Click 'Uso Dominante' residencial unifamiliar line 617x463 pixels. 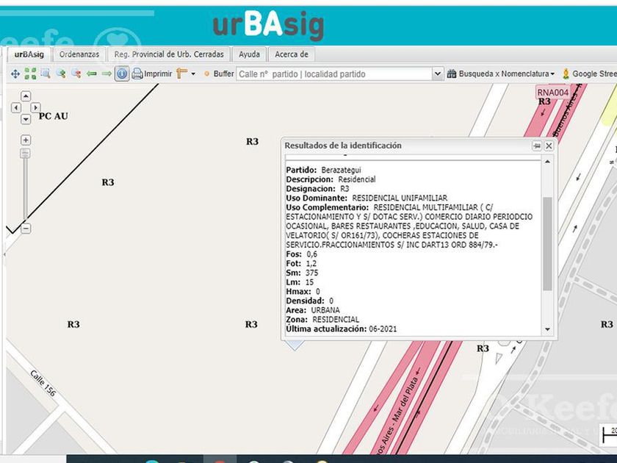(x=367, y=198)
